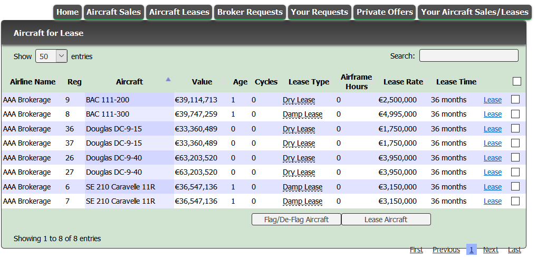Image resolution: width=537 pixels, height=257 pixels.
Task: Sort by Value column header
Action: pos(202,82)
